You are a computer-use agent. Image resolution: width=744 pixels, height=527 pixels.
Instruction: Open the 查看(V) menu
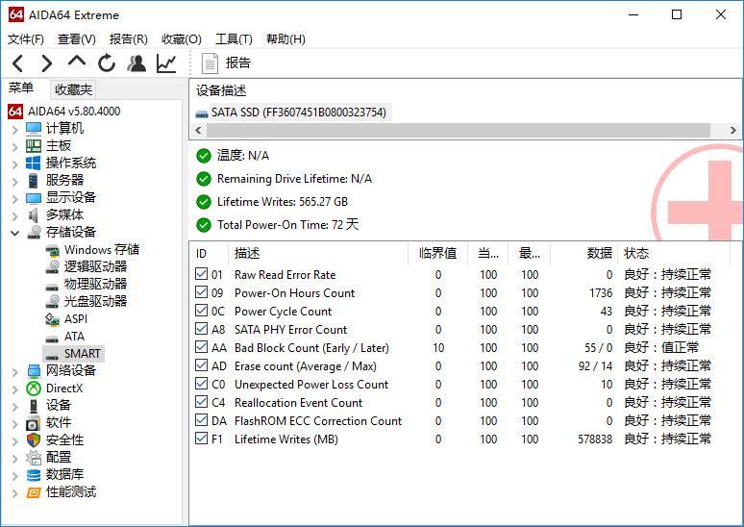pyautogui.click(x=76, y=38)
